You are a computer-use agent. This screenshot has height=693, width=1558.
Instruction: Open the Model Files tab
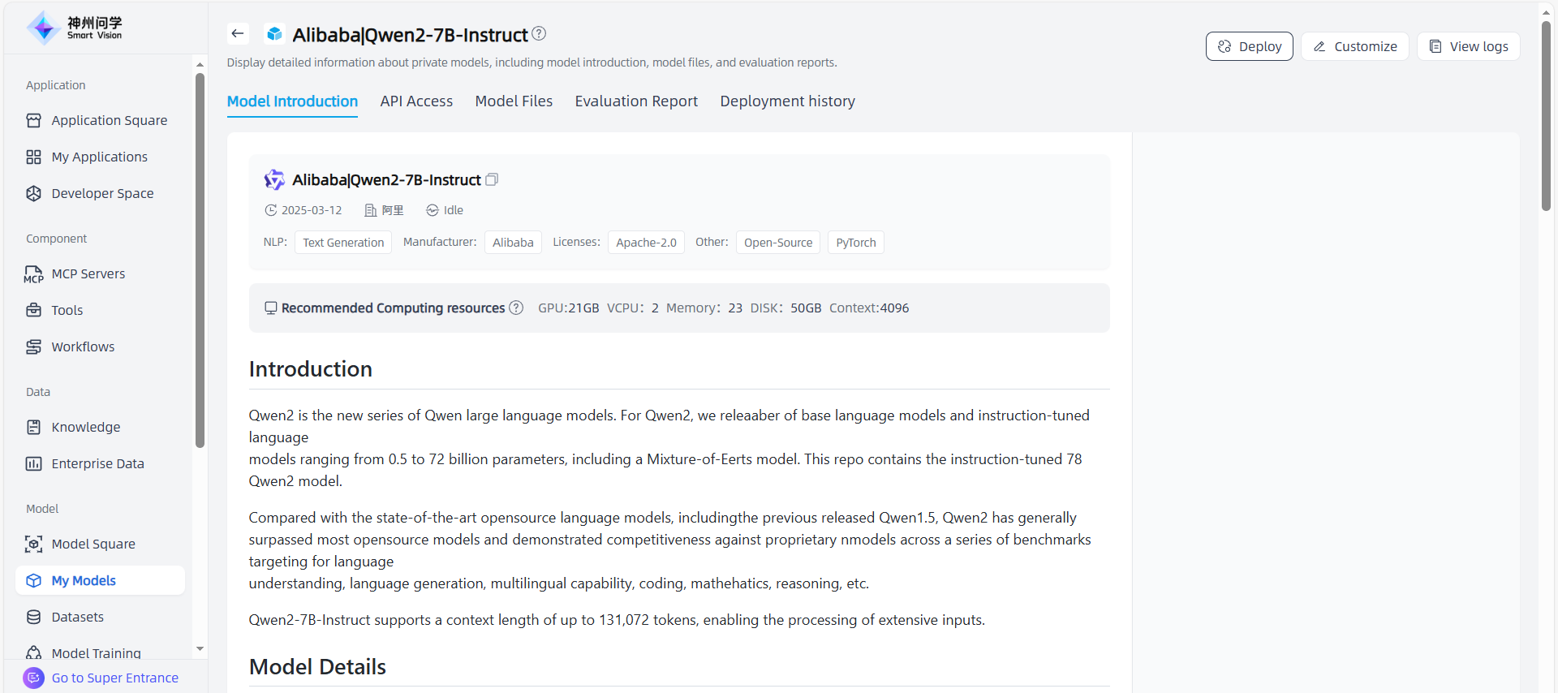pyautogui.click(x=514, y=101)
